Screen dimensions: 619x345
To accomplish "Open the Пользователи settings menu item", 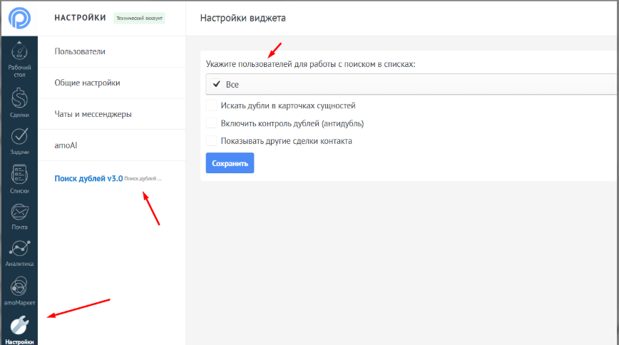I will 80,52.
